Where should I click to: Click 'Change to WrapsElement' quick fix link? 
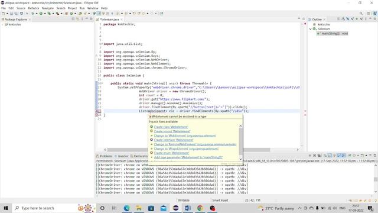pyautogui.click(x=186, y=149)
